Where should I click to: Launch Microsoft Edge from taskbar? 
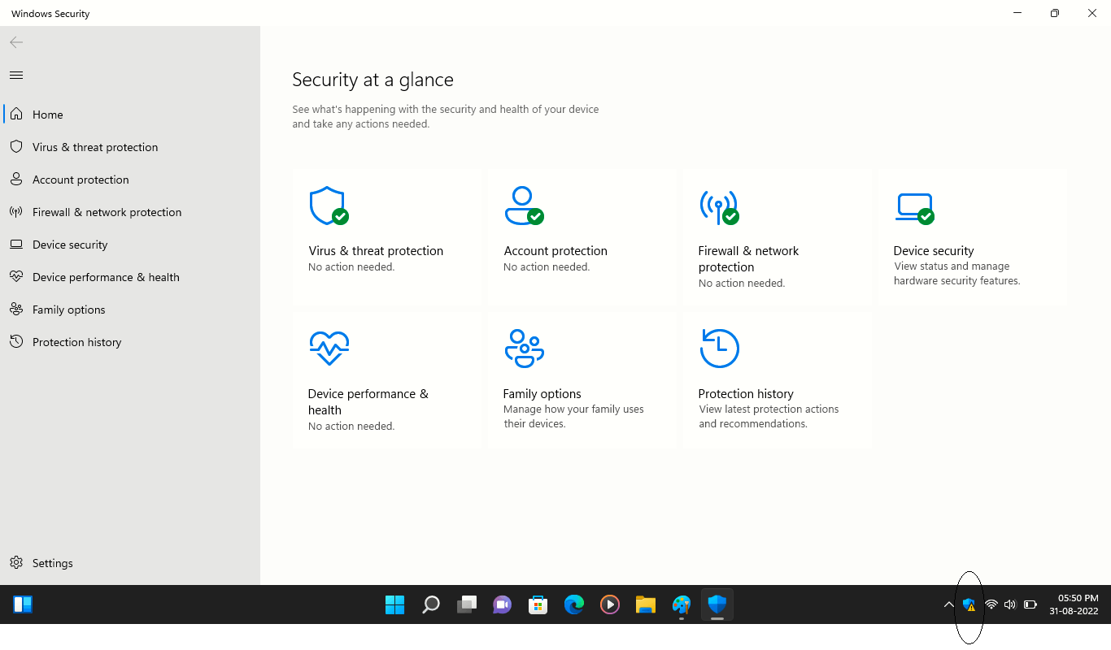tap(574, 604)
